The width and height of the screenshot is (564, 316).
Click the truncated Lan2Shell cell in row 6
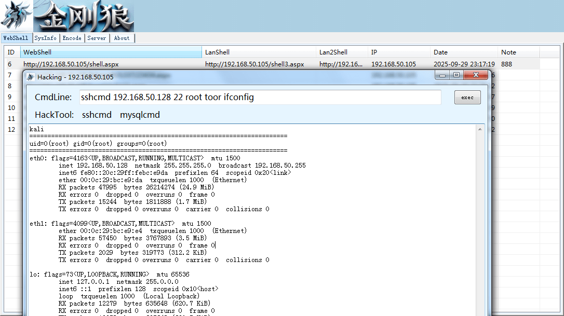(x=341, y=64)
